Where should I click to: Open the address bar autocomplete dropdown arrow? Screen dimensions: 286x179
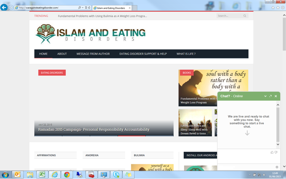click(x=82, y=8)
